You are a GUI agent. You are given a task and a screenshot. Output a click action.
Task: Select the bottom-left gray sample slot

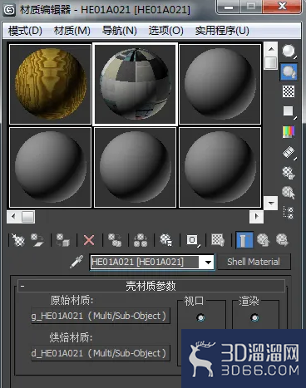click(51, 167)
